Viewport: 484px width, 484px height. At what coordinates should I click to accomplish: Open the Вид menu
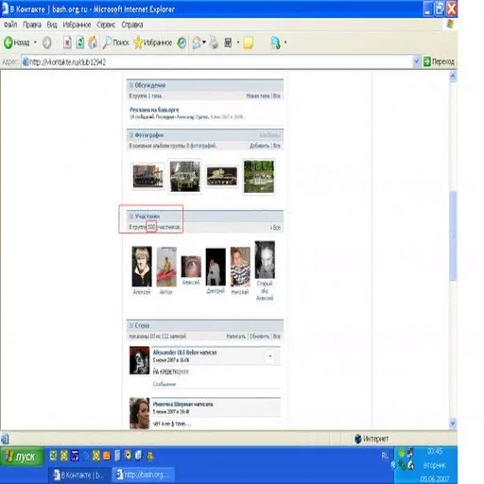pyautogui.click(x=52, y=25)
